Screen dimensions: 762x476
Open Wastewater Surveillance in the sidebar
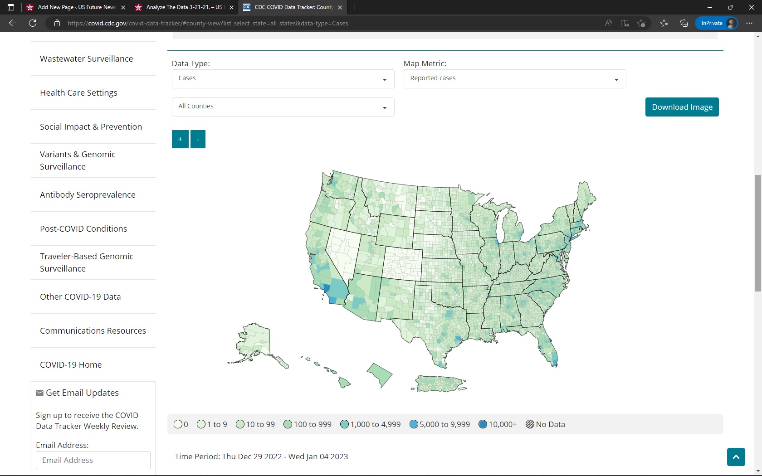click(86, 59)
